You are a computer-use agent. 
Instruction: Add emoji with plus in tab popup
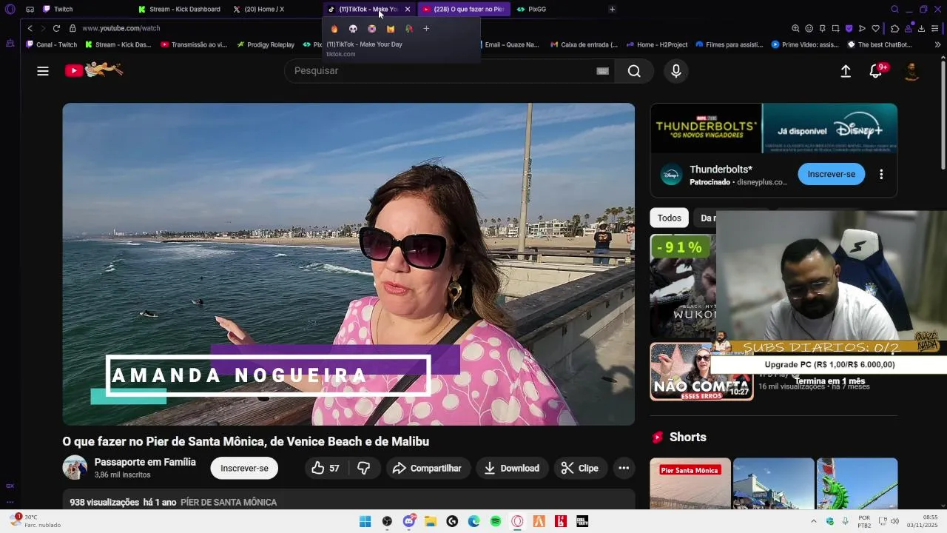click(x=426, y=28)
